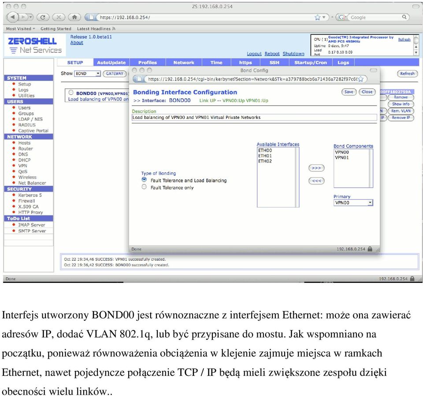Click the padlock icon in Bond Config status bar
The height and width of the screenshot is (396, 423).
[370, 249]
